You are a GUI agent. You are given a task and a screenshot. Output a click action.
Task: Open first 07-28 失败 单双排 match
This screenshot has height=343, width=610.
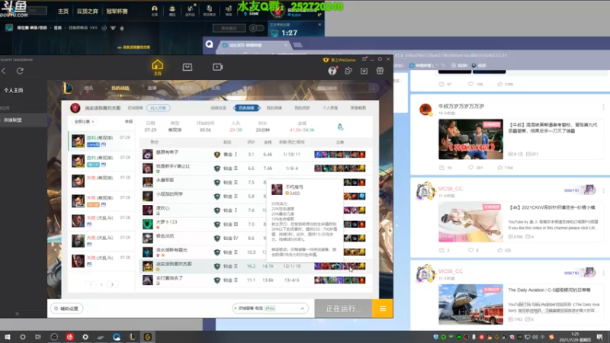click(x=101, y=181)
